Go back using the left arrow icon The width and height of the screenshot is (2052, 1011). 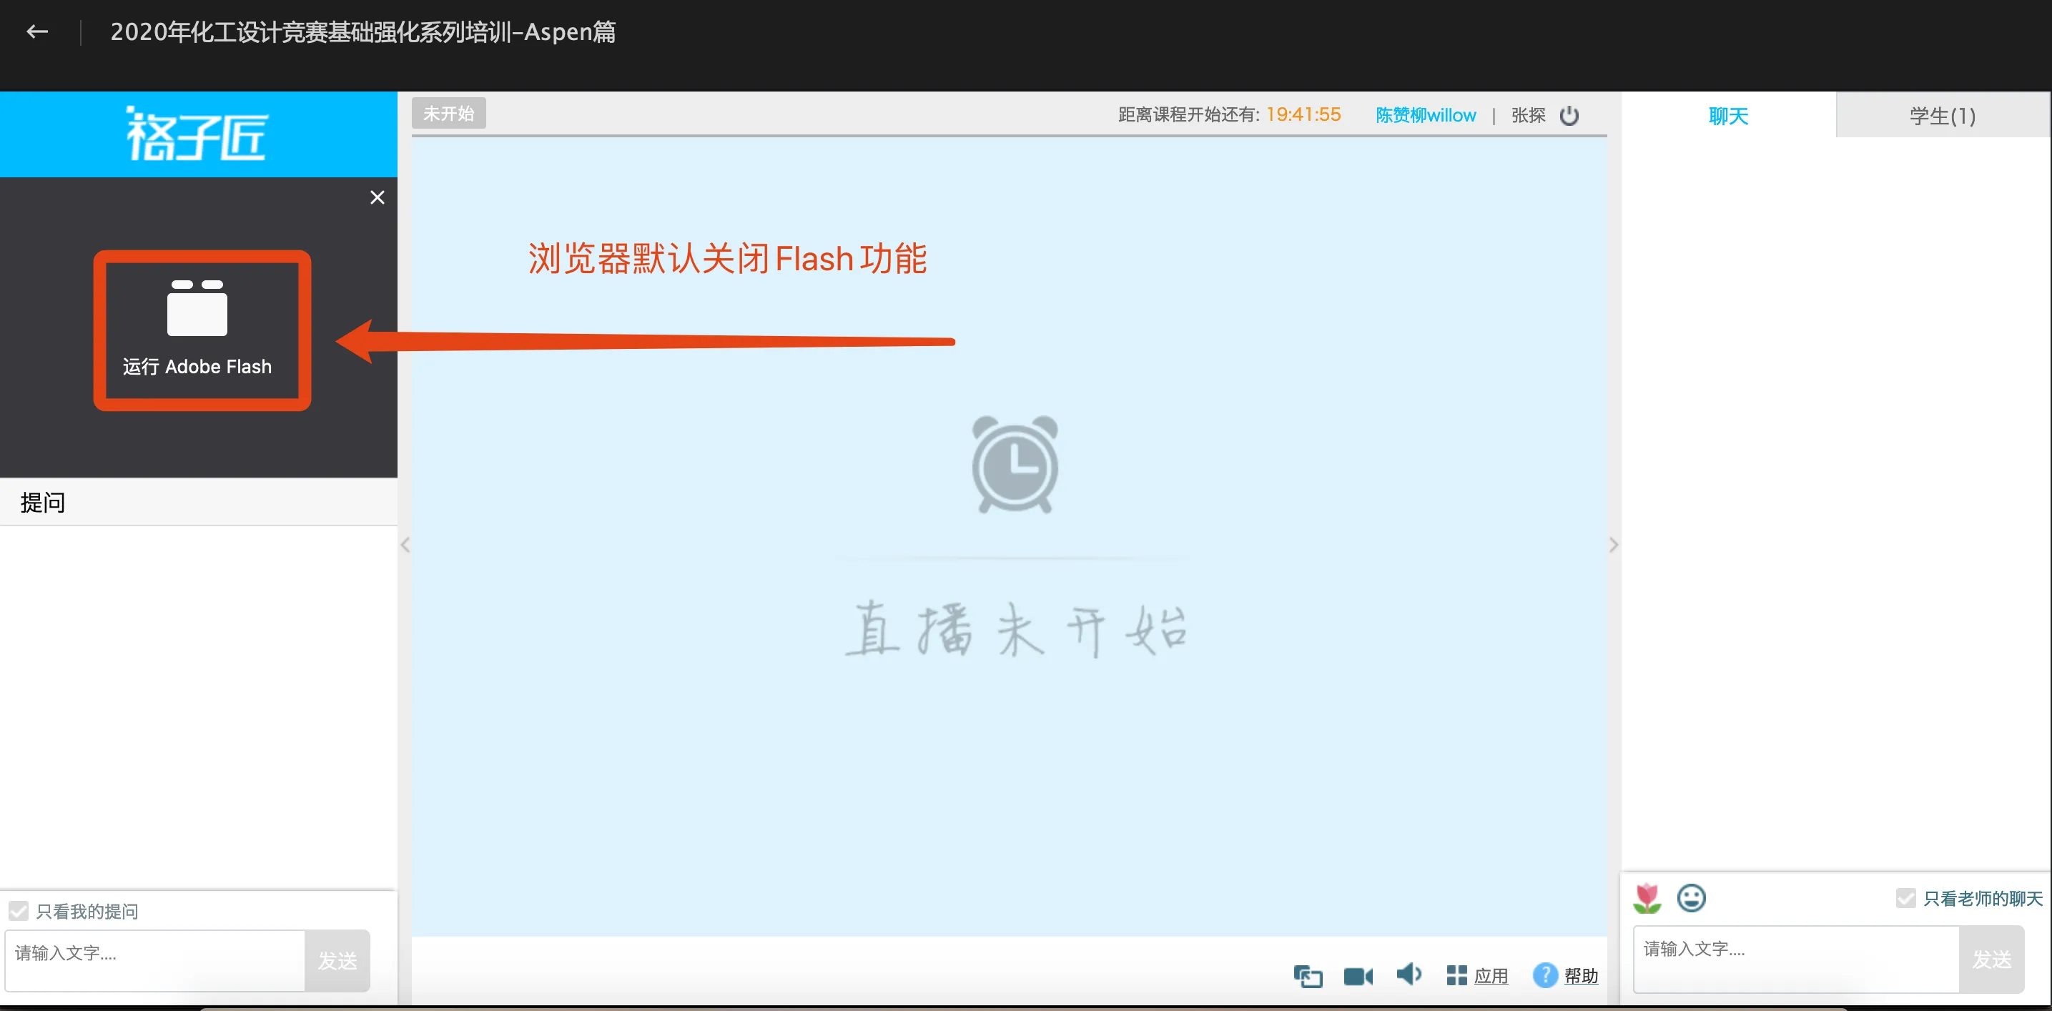37,32
